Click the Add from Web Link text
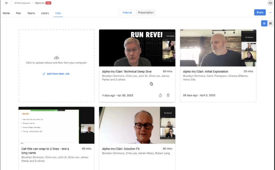This screenshot has height=170, width=275. [58, 74]
